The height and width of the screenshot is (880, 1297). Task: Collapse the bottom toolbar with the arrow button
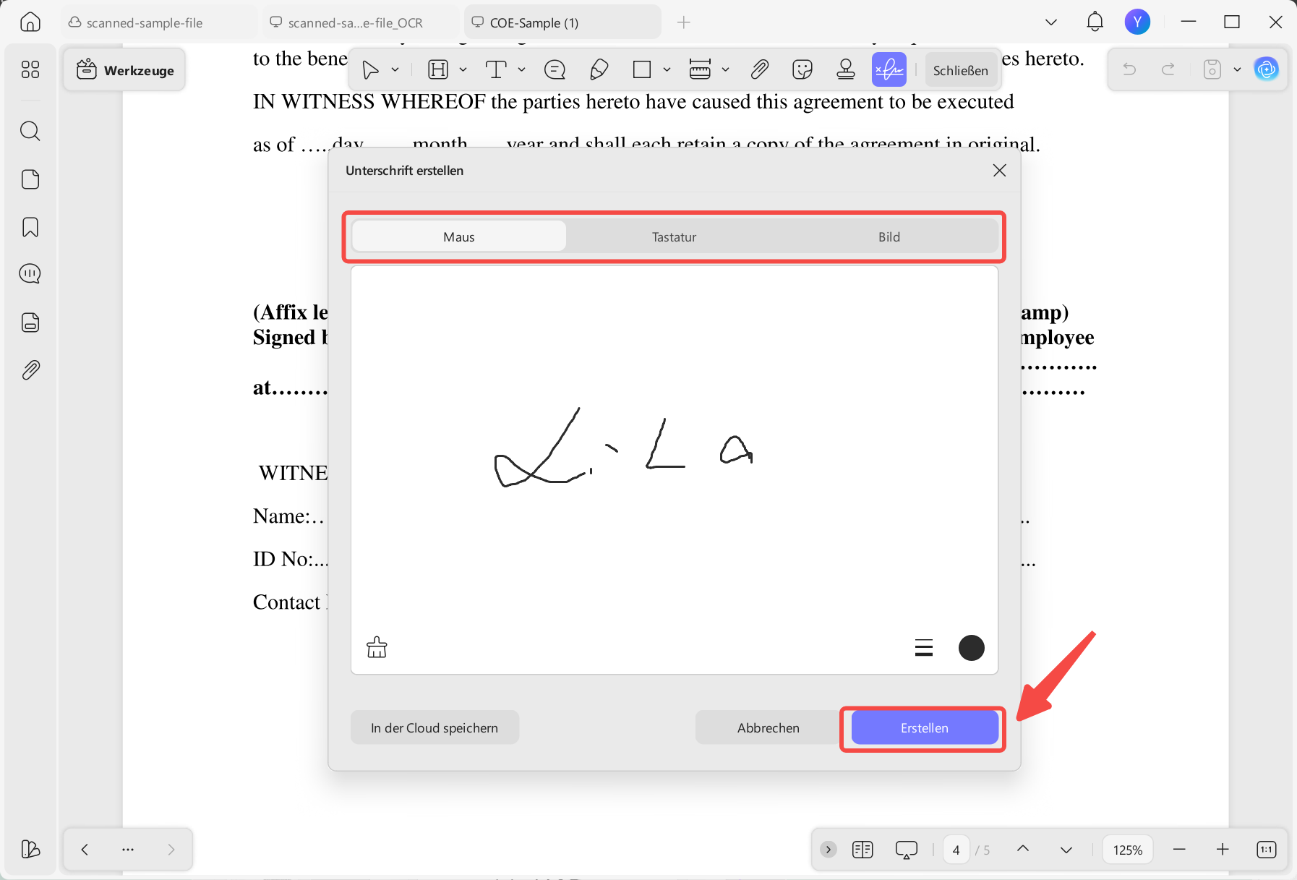coord(829,850)
